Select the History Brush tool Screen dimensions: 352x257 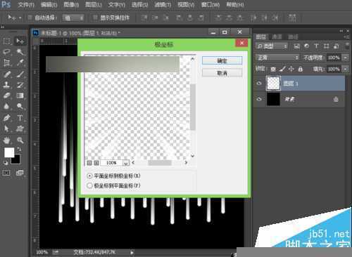(x=20, y=85)
